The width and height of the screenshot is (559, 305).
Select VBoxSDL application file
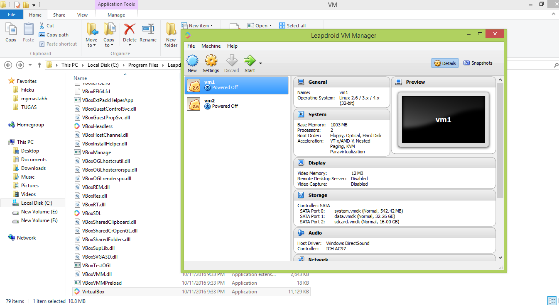pyautogui.click(x=91, y=213)
